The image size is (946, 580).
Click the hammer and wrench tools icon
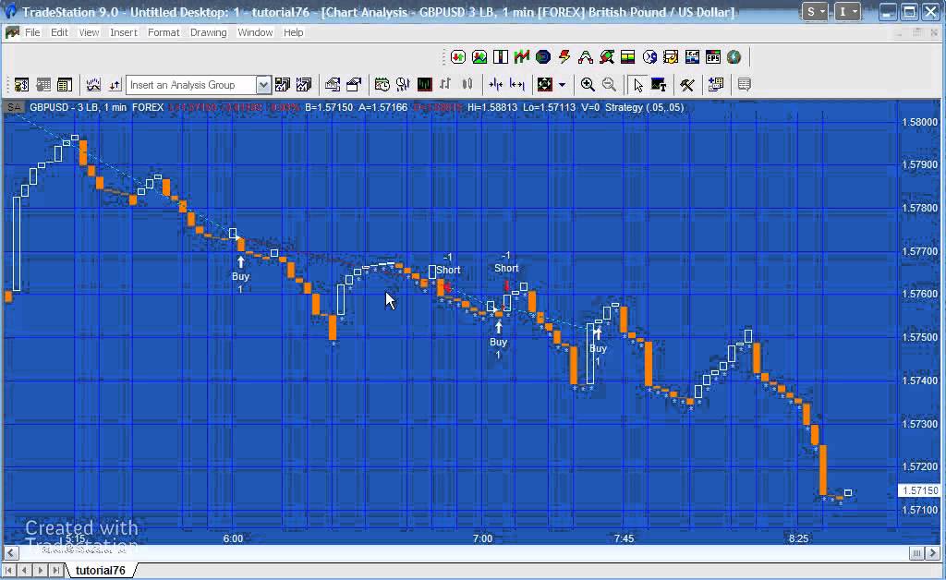(687, 84)
